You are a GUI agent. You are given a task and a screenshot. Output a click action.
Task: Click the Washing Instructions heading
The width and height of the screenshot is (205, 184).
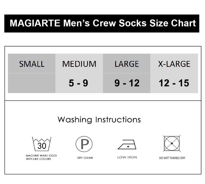(x=99, y=120)
